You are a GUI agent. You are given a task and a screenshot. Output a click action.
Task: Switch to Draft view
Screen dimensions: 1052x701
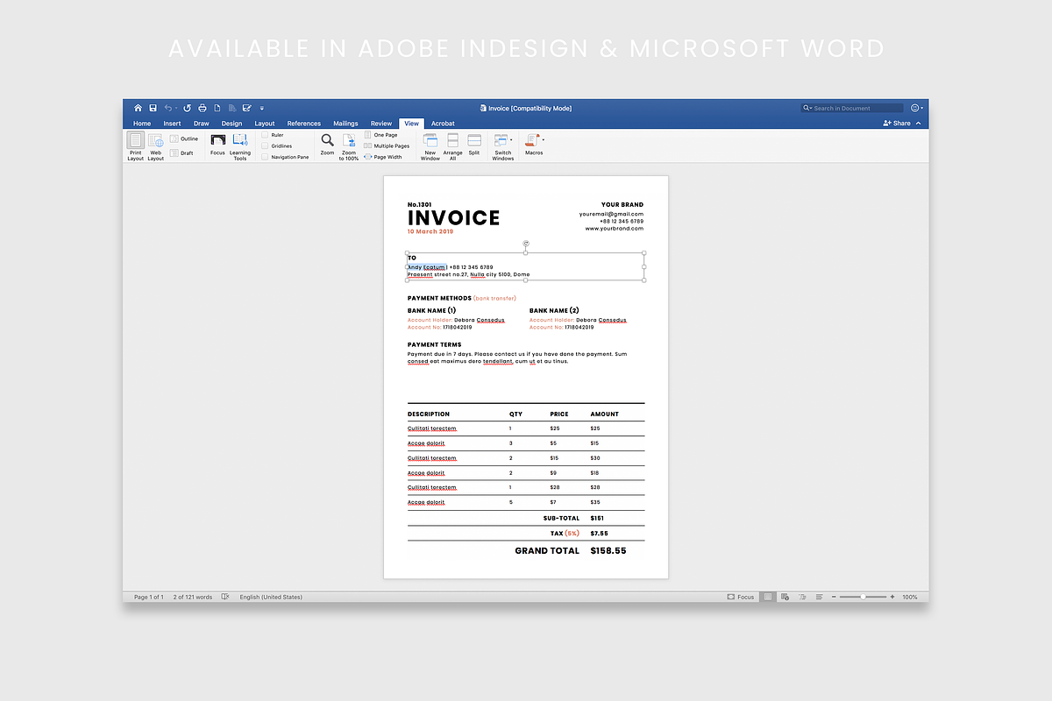(182, 153)
